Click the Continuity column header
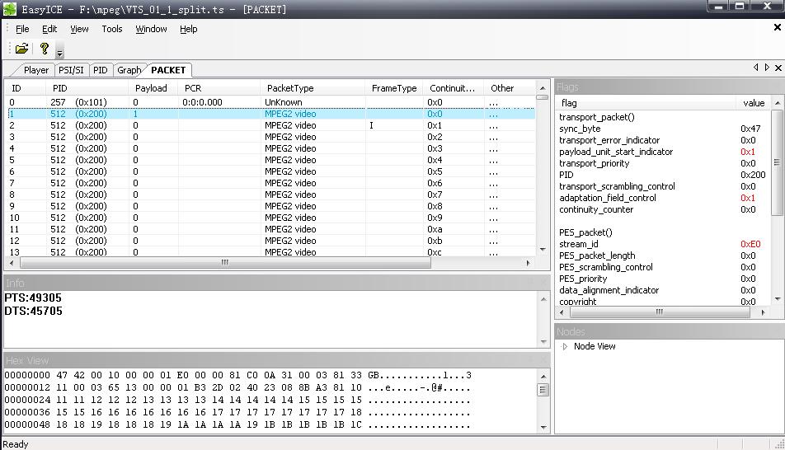Screen dimensions: 785x450 (x=453, y=88)
